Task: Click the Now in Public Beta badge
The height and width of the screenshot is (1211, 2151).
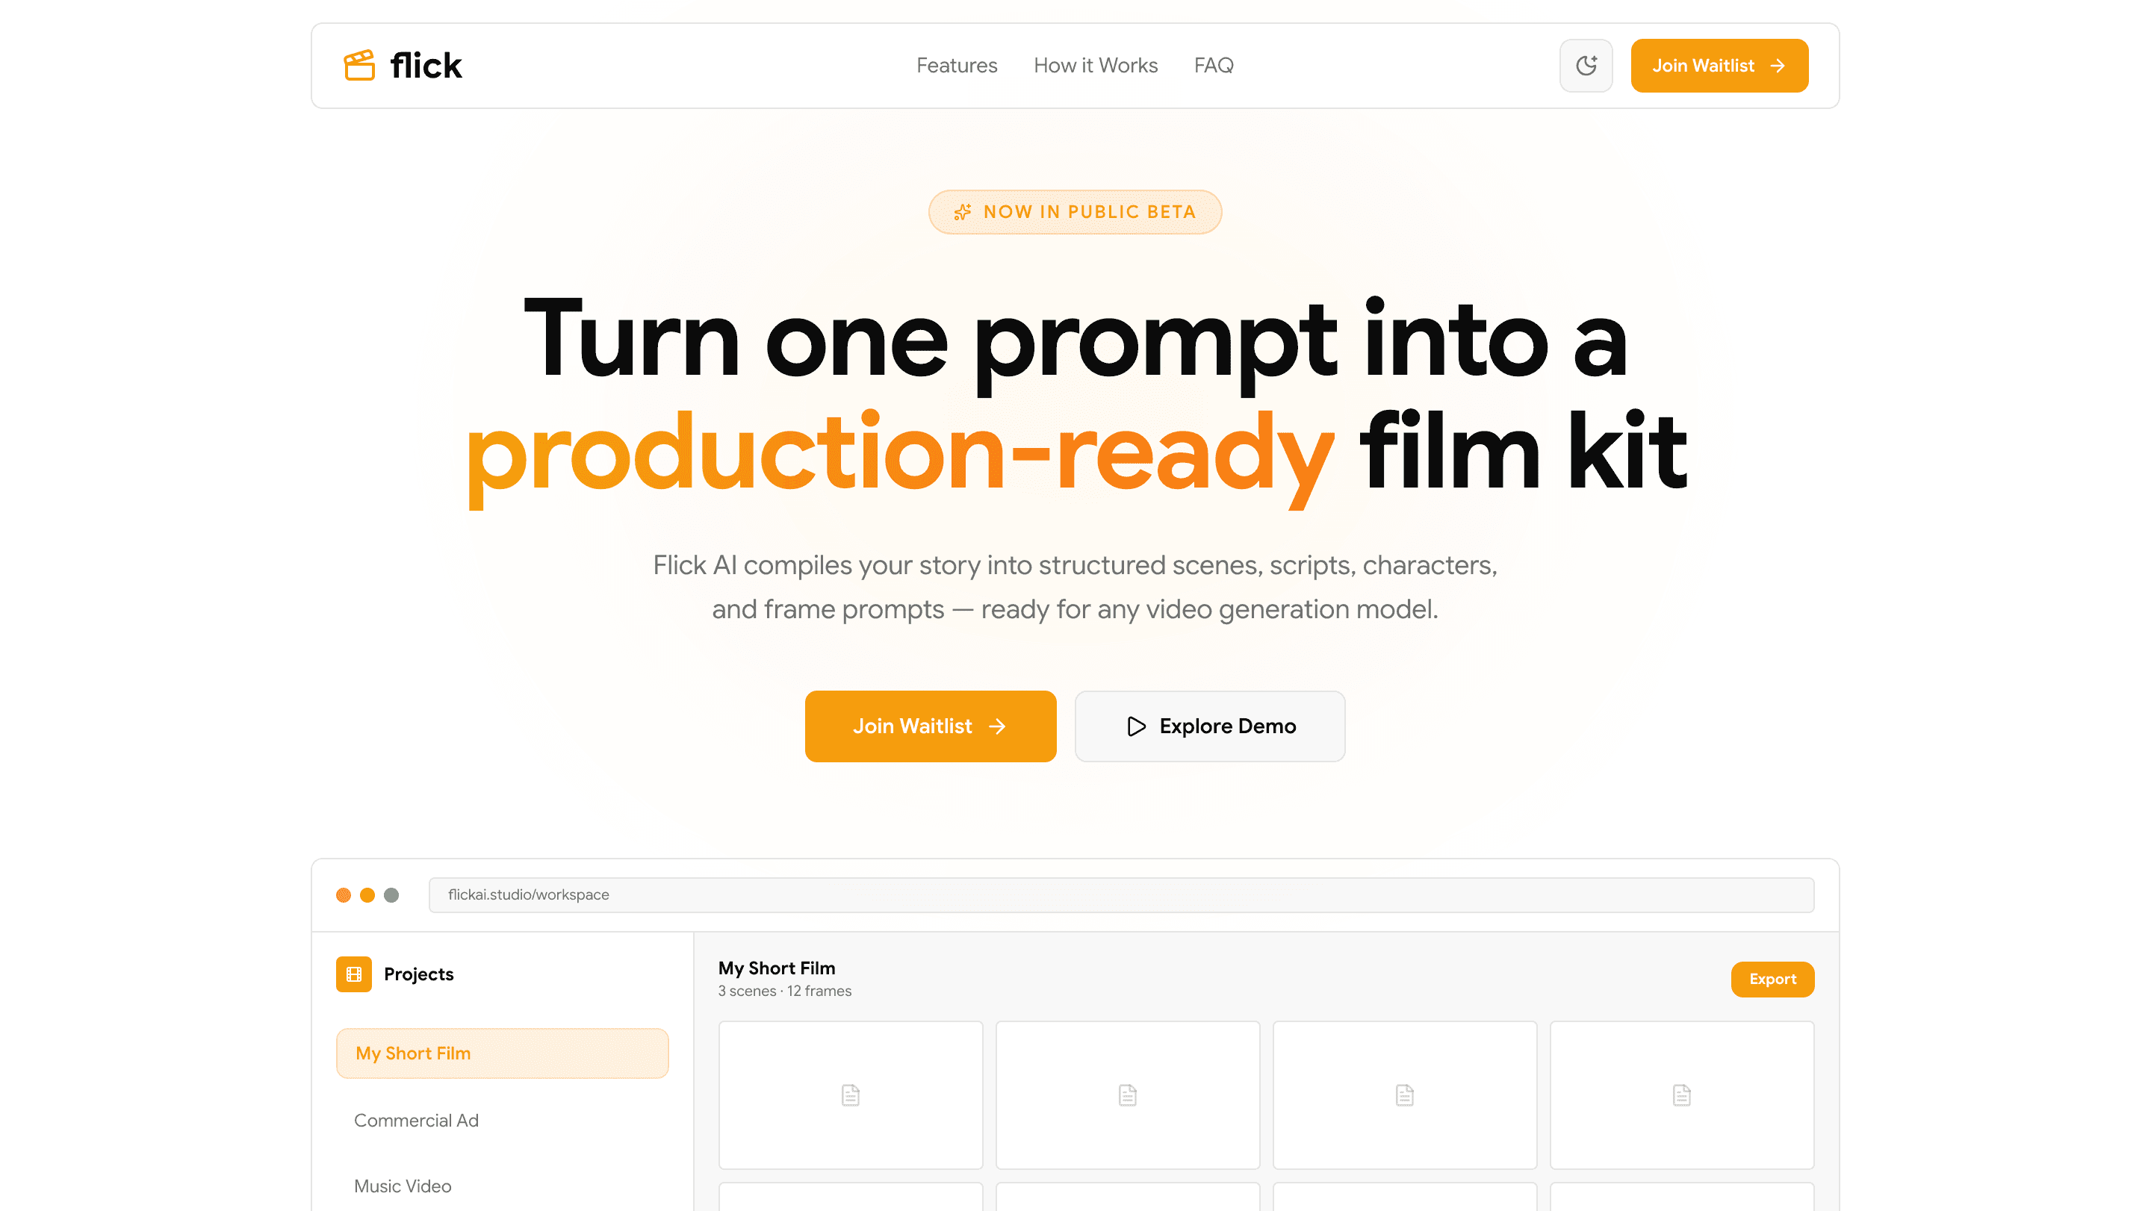Action: [1075, 212]
